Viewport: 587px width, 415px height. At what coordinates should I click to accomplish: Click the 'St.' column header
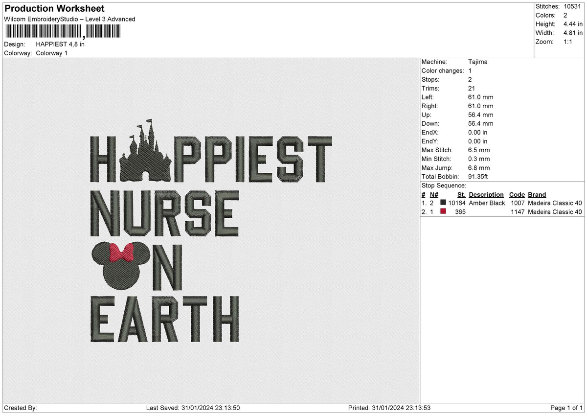[461, 194]
